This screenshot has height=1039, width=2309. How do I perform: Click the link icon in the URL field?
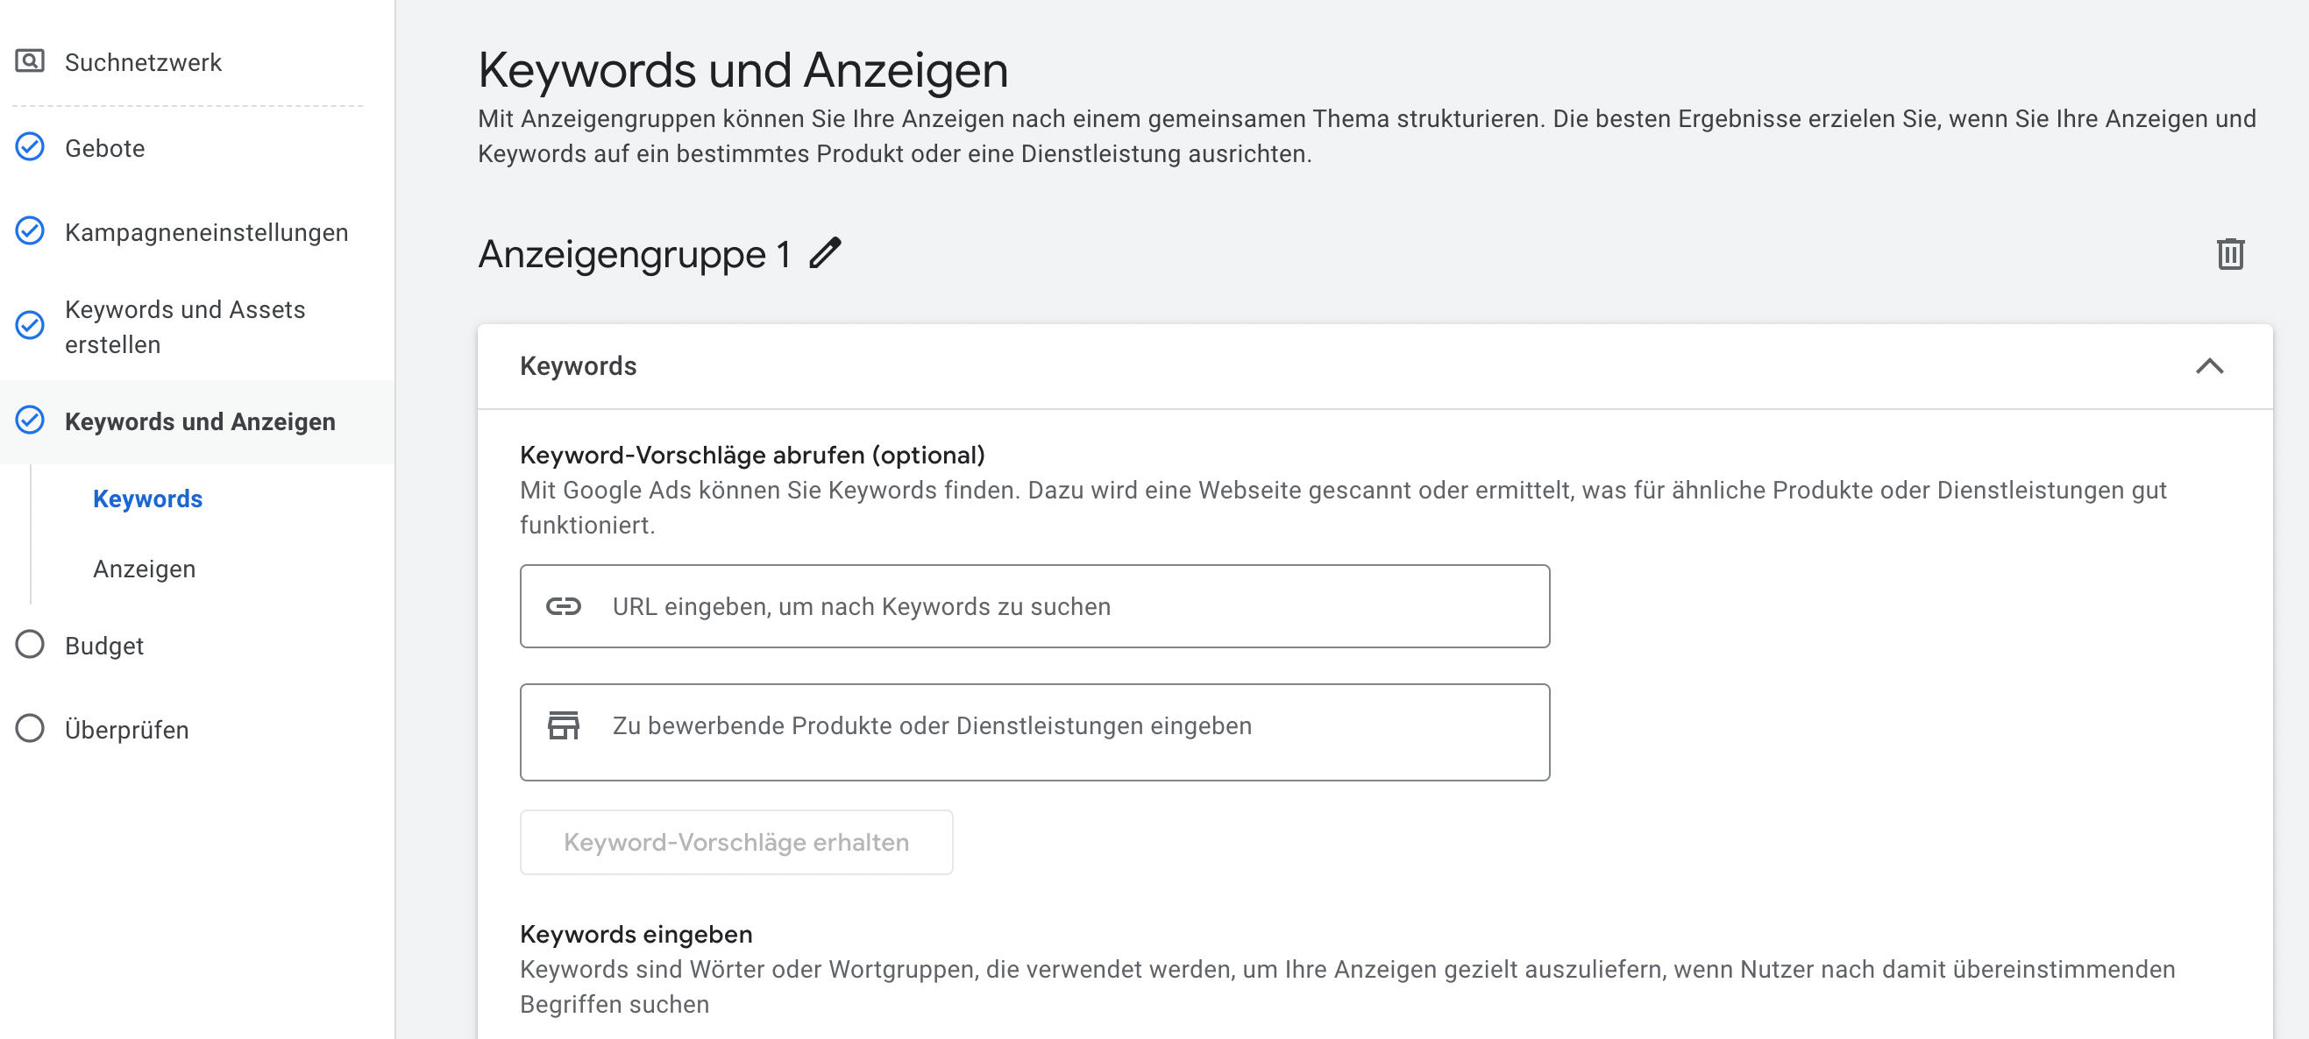[564, 606]
